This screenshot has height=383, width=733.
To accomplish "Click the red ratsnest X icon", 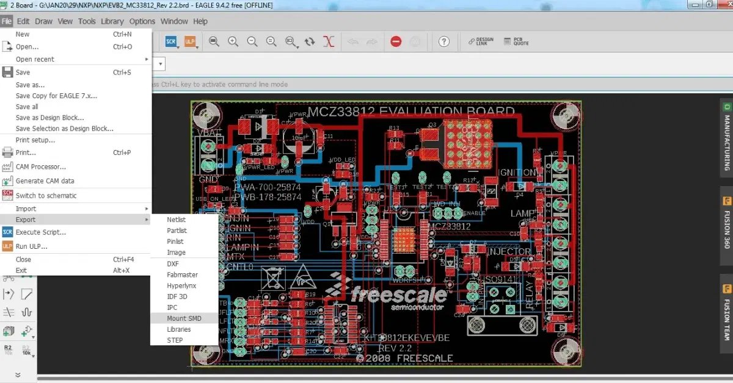I will 329,41.
